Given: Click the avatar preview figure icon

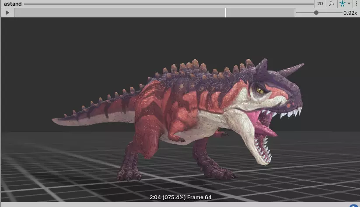Looking at the screenshot, I should [343, 3].
